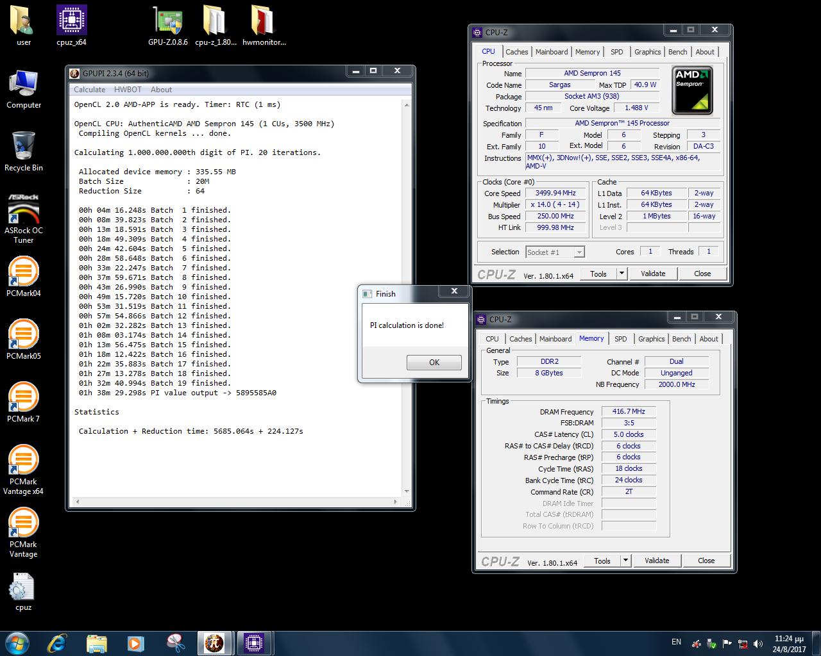Click the NB Frequency 2000.0 MHz value

tap(677, 384)
